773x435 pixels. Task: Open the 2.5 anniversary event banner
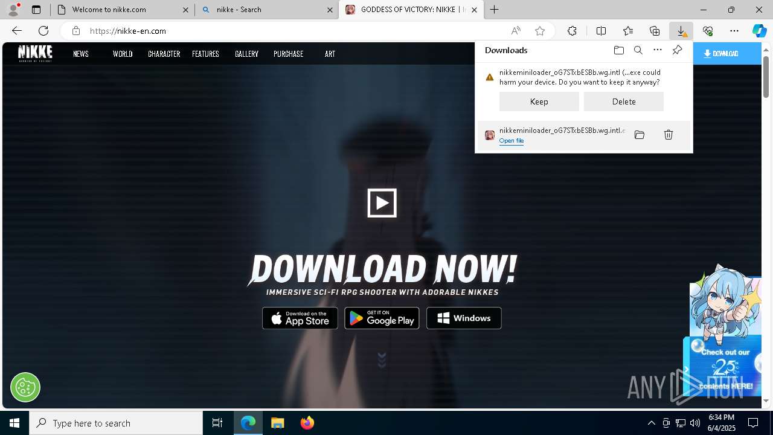[x=726, y=366]
